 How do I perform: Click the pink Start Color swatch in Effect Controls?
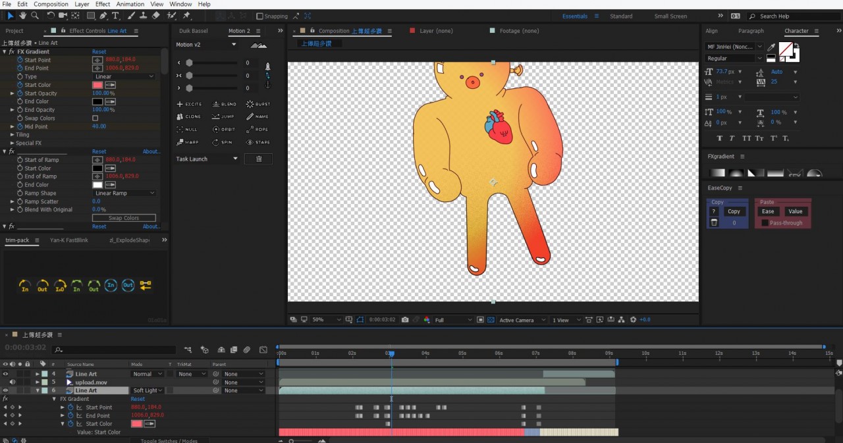(97, 85)
